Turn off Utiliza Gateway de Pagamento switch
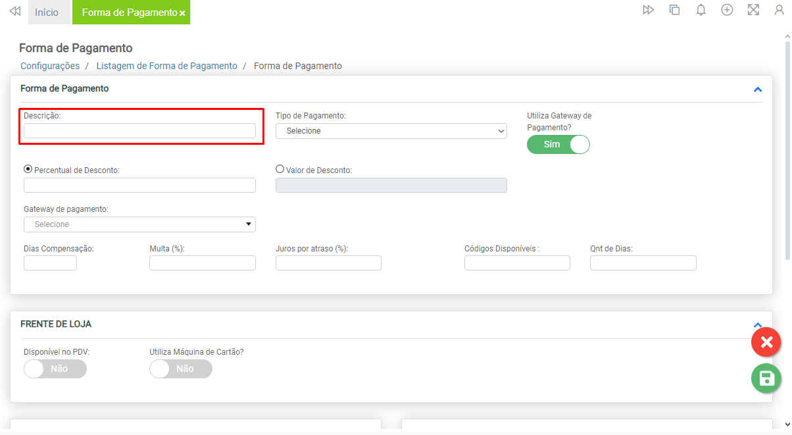The width and height of the screenshot is (792, 435). click(x=558, y=144)
